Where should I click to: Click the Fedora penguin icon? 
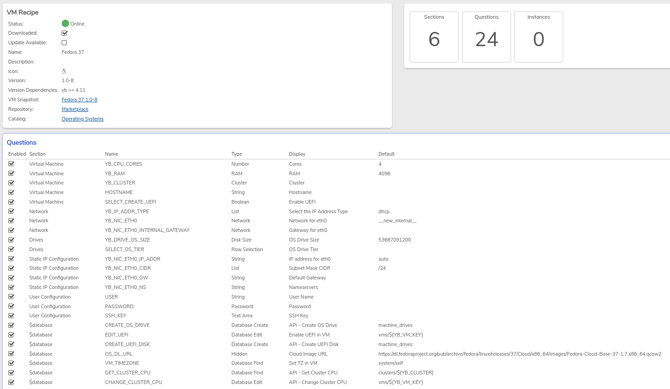click(64, 71)
